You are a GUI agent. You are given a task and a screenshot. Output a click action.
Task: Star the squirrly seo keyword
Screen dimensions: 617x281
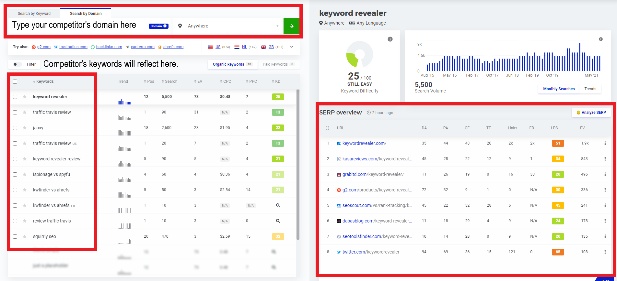tap(25, 236)
